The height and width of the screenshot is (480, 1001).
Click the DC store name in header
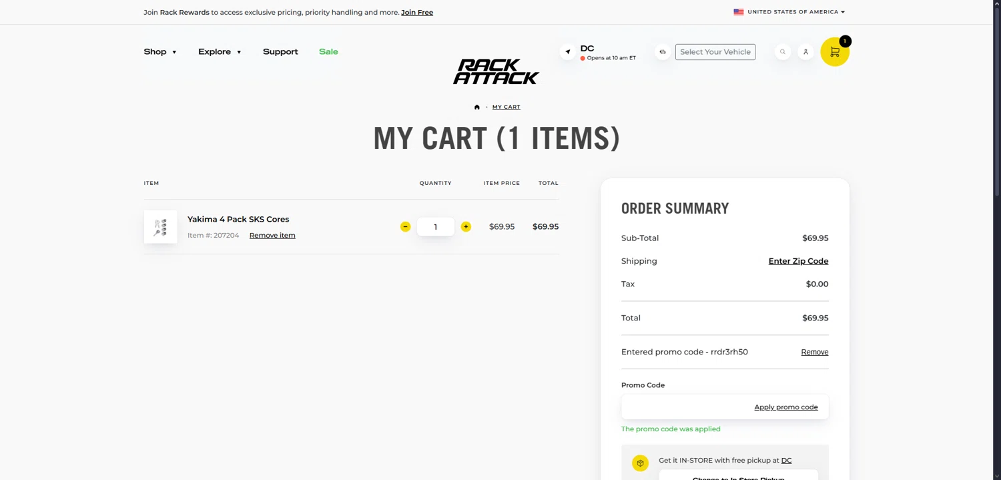pos(587,48)
